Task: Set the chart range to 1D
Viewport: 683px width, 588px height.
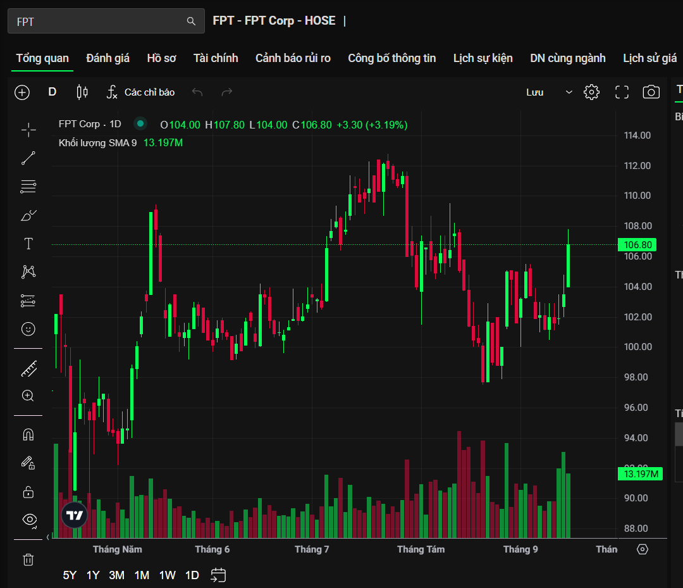Action: pos(192,575)
